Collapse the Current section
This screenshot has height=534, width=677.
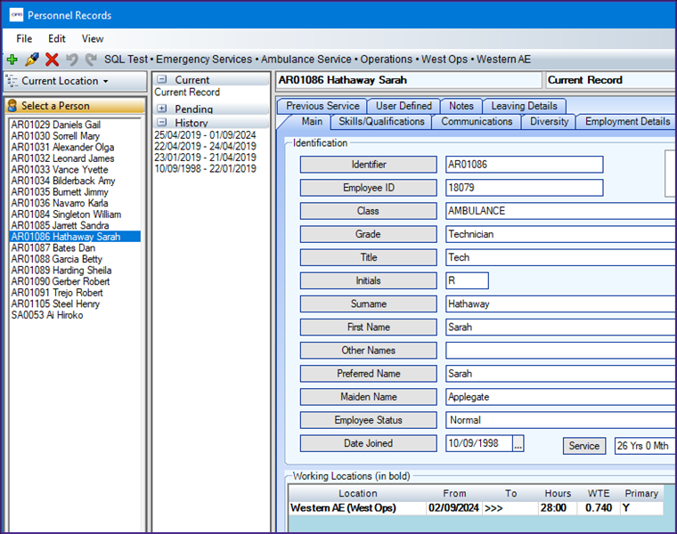162,80
